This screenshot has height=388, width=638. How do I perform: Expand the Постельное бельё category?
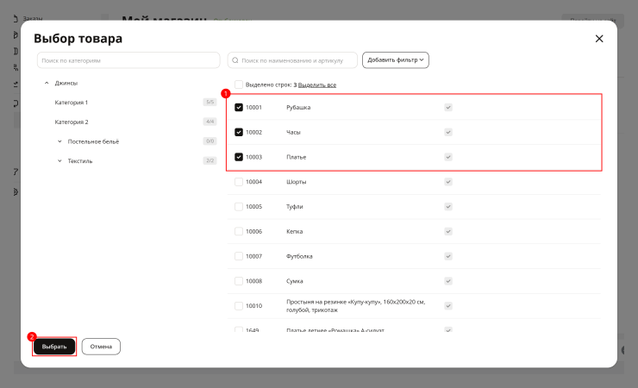(59, 141)
